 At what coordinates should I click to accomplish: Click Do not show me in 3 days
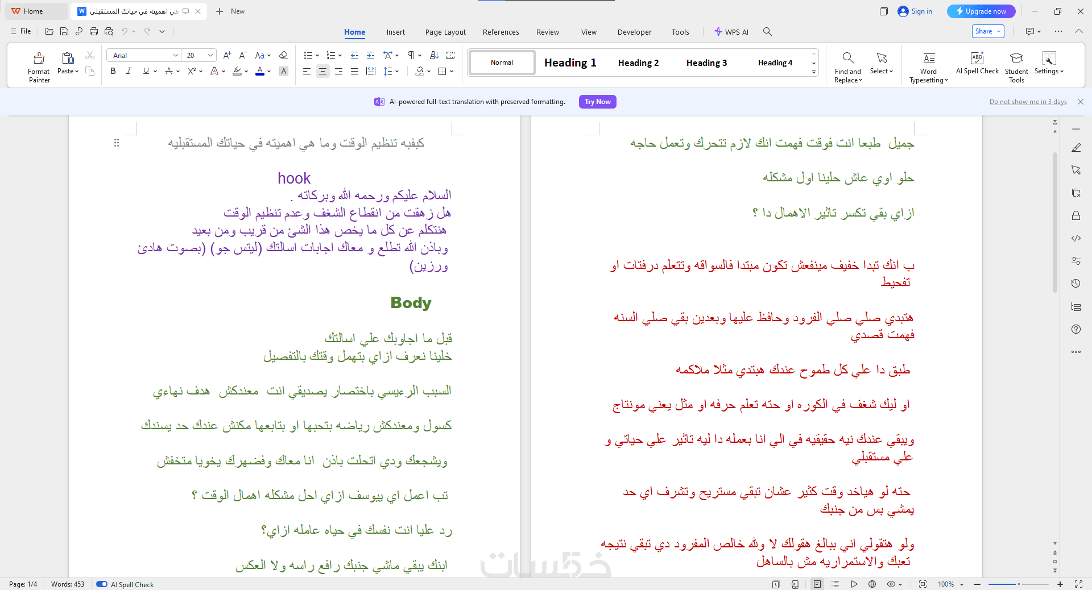pyautogui.click(x=1028, y=102)
